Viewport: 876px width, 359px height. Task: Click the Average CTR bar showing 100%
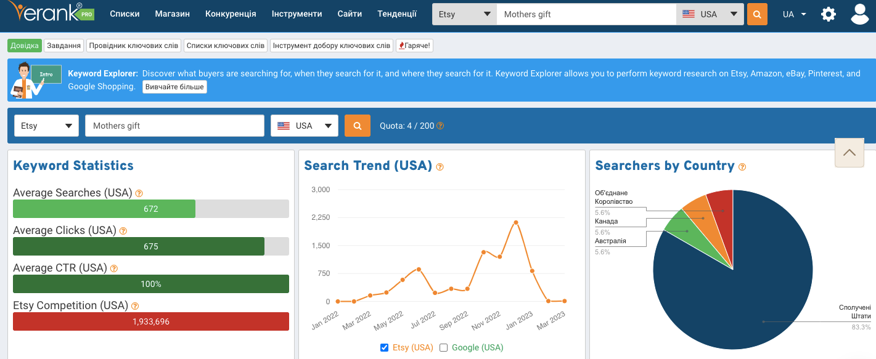(151, 284)
